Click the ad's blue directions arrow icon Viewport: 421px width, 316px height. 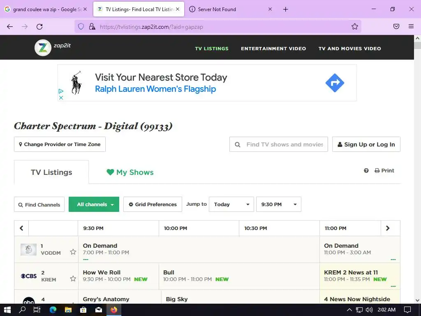(x=335, y=83)
